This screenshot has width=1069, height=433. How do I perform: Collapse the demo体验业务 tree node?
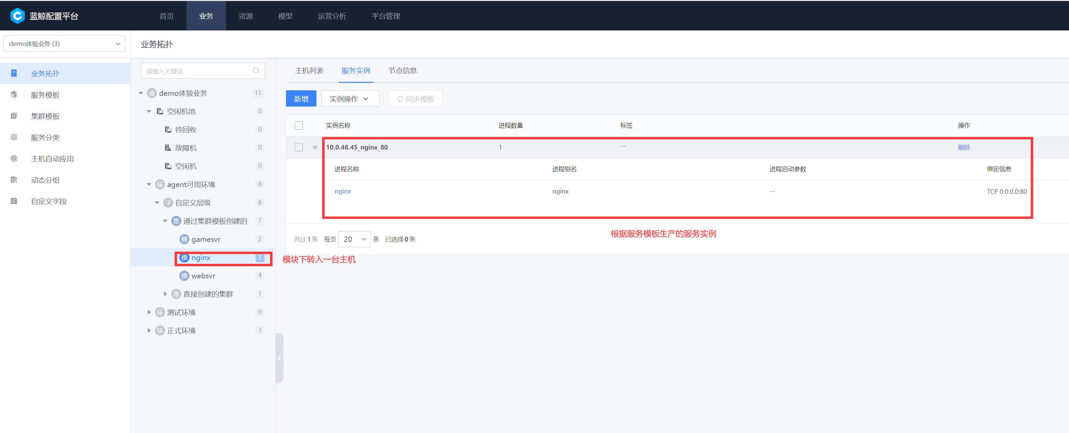(141, 93)
